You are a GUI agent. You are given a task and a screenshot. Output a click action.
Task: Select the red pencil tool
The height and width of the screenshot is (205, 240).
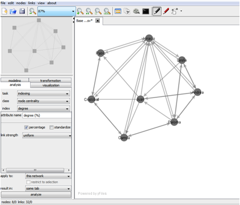[166, 11]
